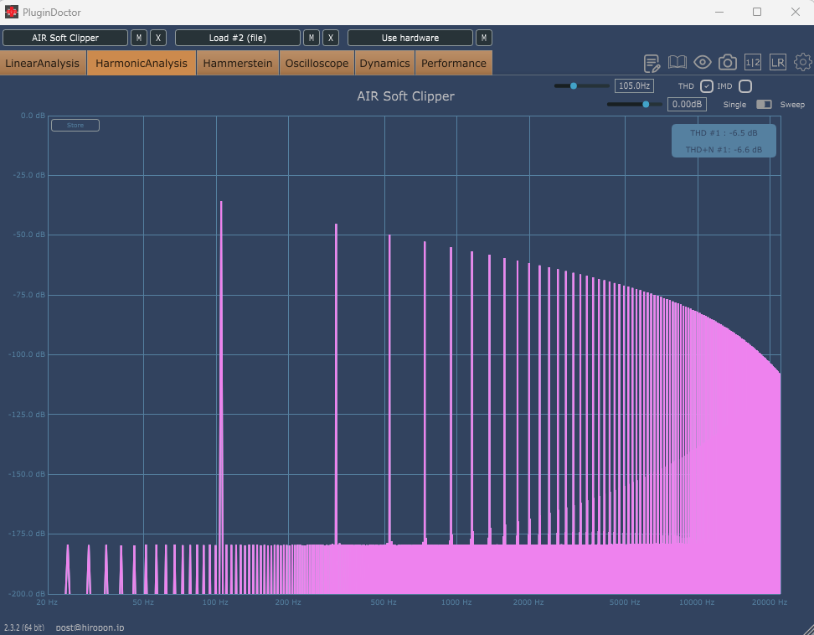Image resolution: width=814 pixels, height=635 pixels.
Task: Enable the IMD checkbox
Action: [745, 86]
